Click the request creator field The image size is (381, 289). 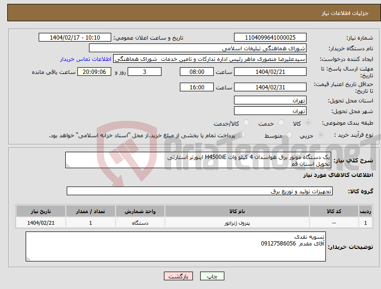[210, 59]
